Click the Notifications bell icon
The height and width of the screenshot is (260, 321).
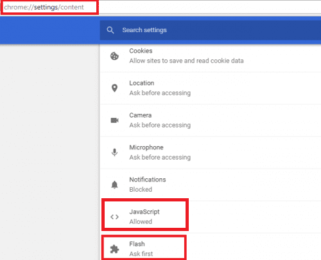(114, 185)
